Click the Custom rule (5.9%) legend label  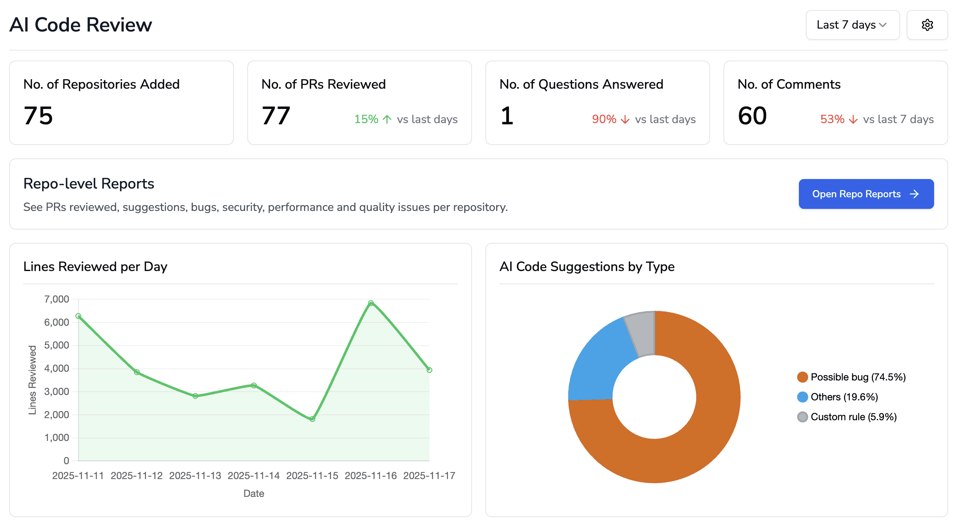[x=854, y=417]
